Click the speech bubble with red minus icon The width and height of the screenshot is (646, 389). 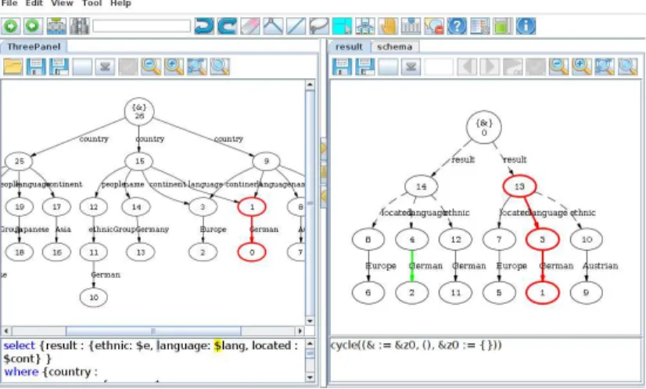tap(434, 26)
